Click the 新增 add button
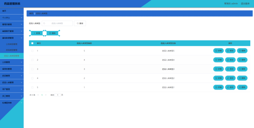Screen dimensions: 254x128 (x=37, y=33)
